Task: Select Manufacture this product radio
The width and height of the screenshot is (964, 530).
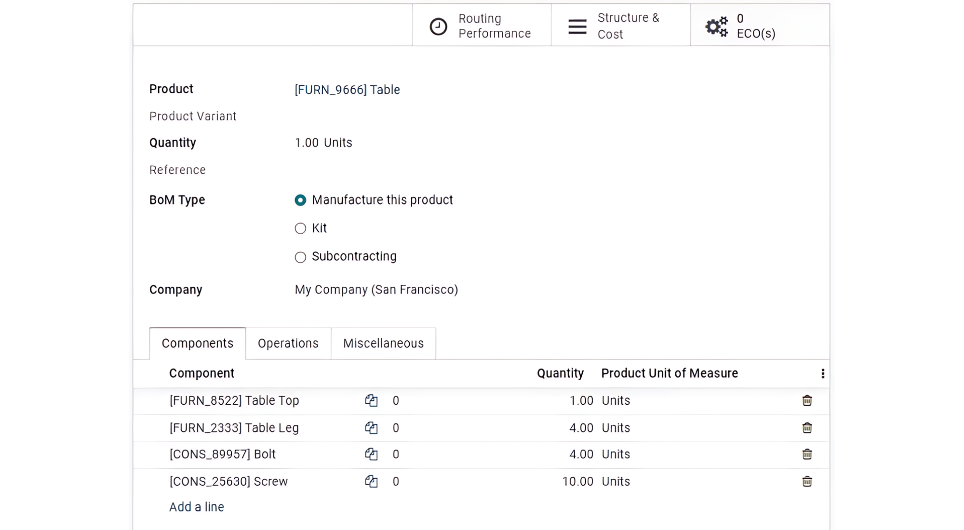Action: (300, 200)
